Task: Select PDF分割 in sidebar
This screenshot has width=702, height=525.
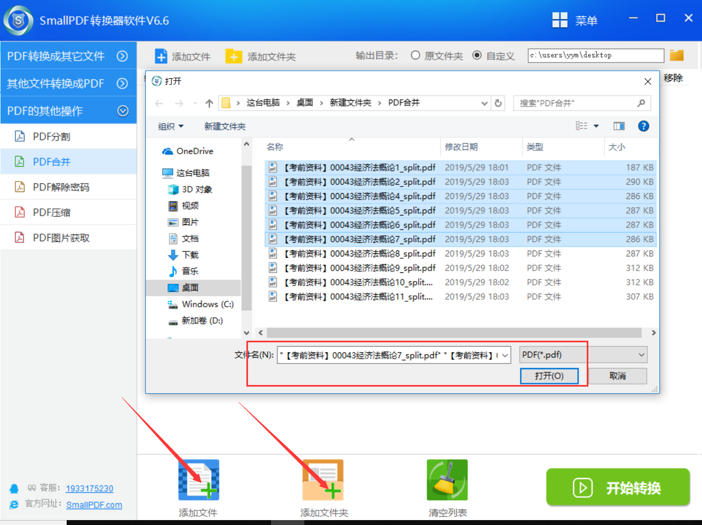Action: click(68, 136)
